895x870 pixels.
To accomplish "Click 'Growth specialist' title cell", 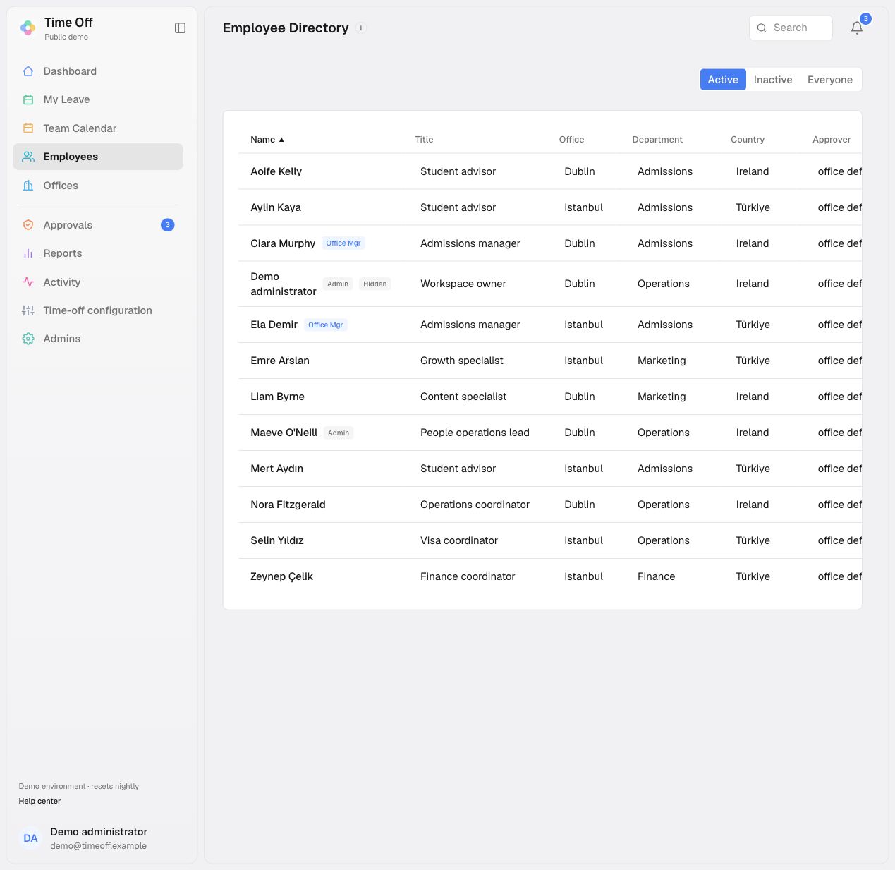I will [462, 361].
